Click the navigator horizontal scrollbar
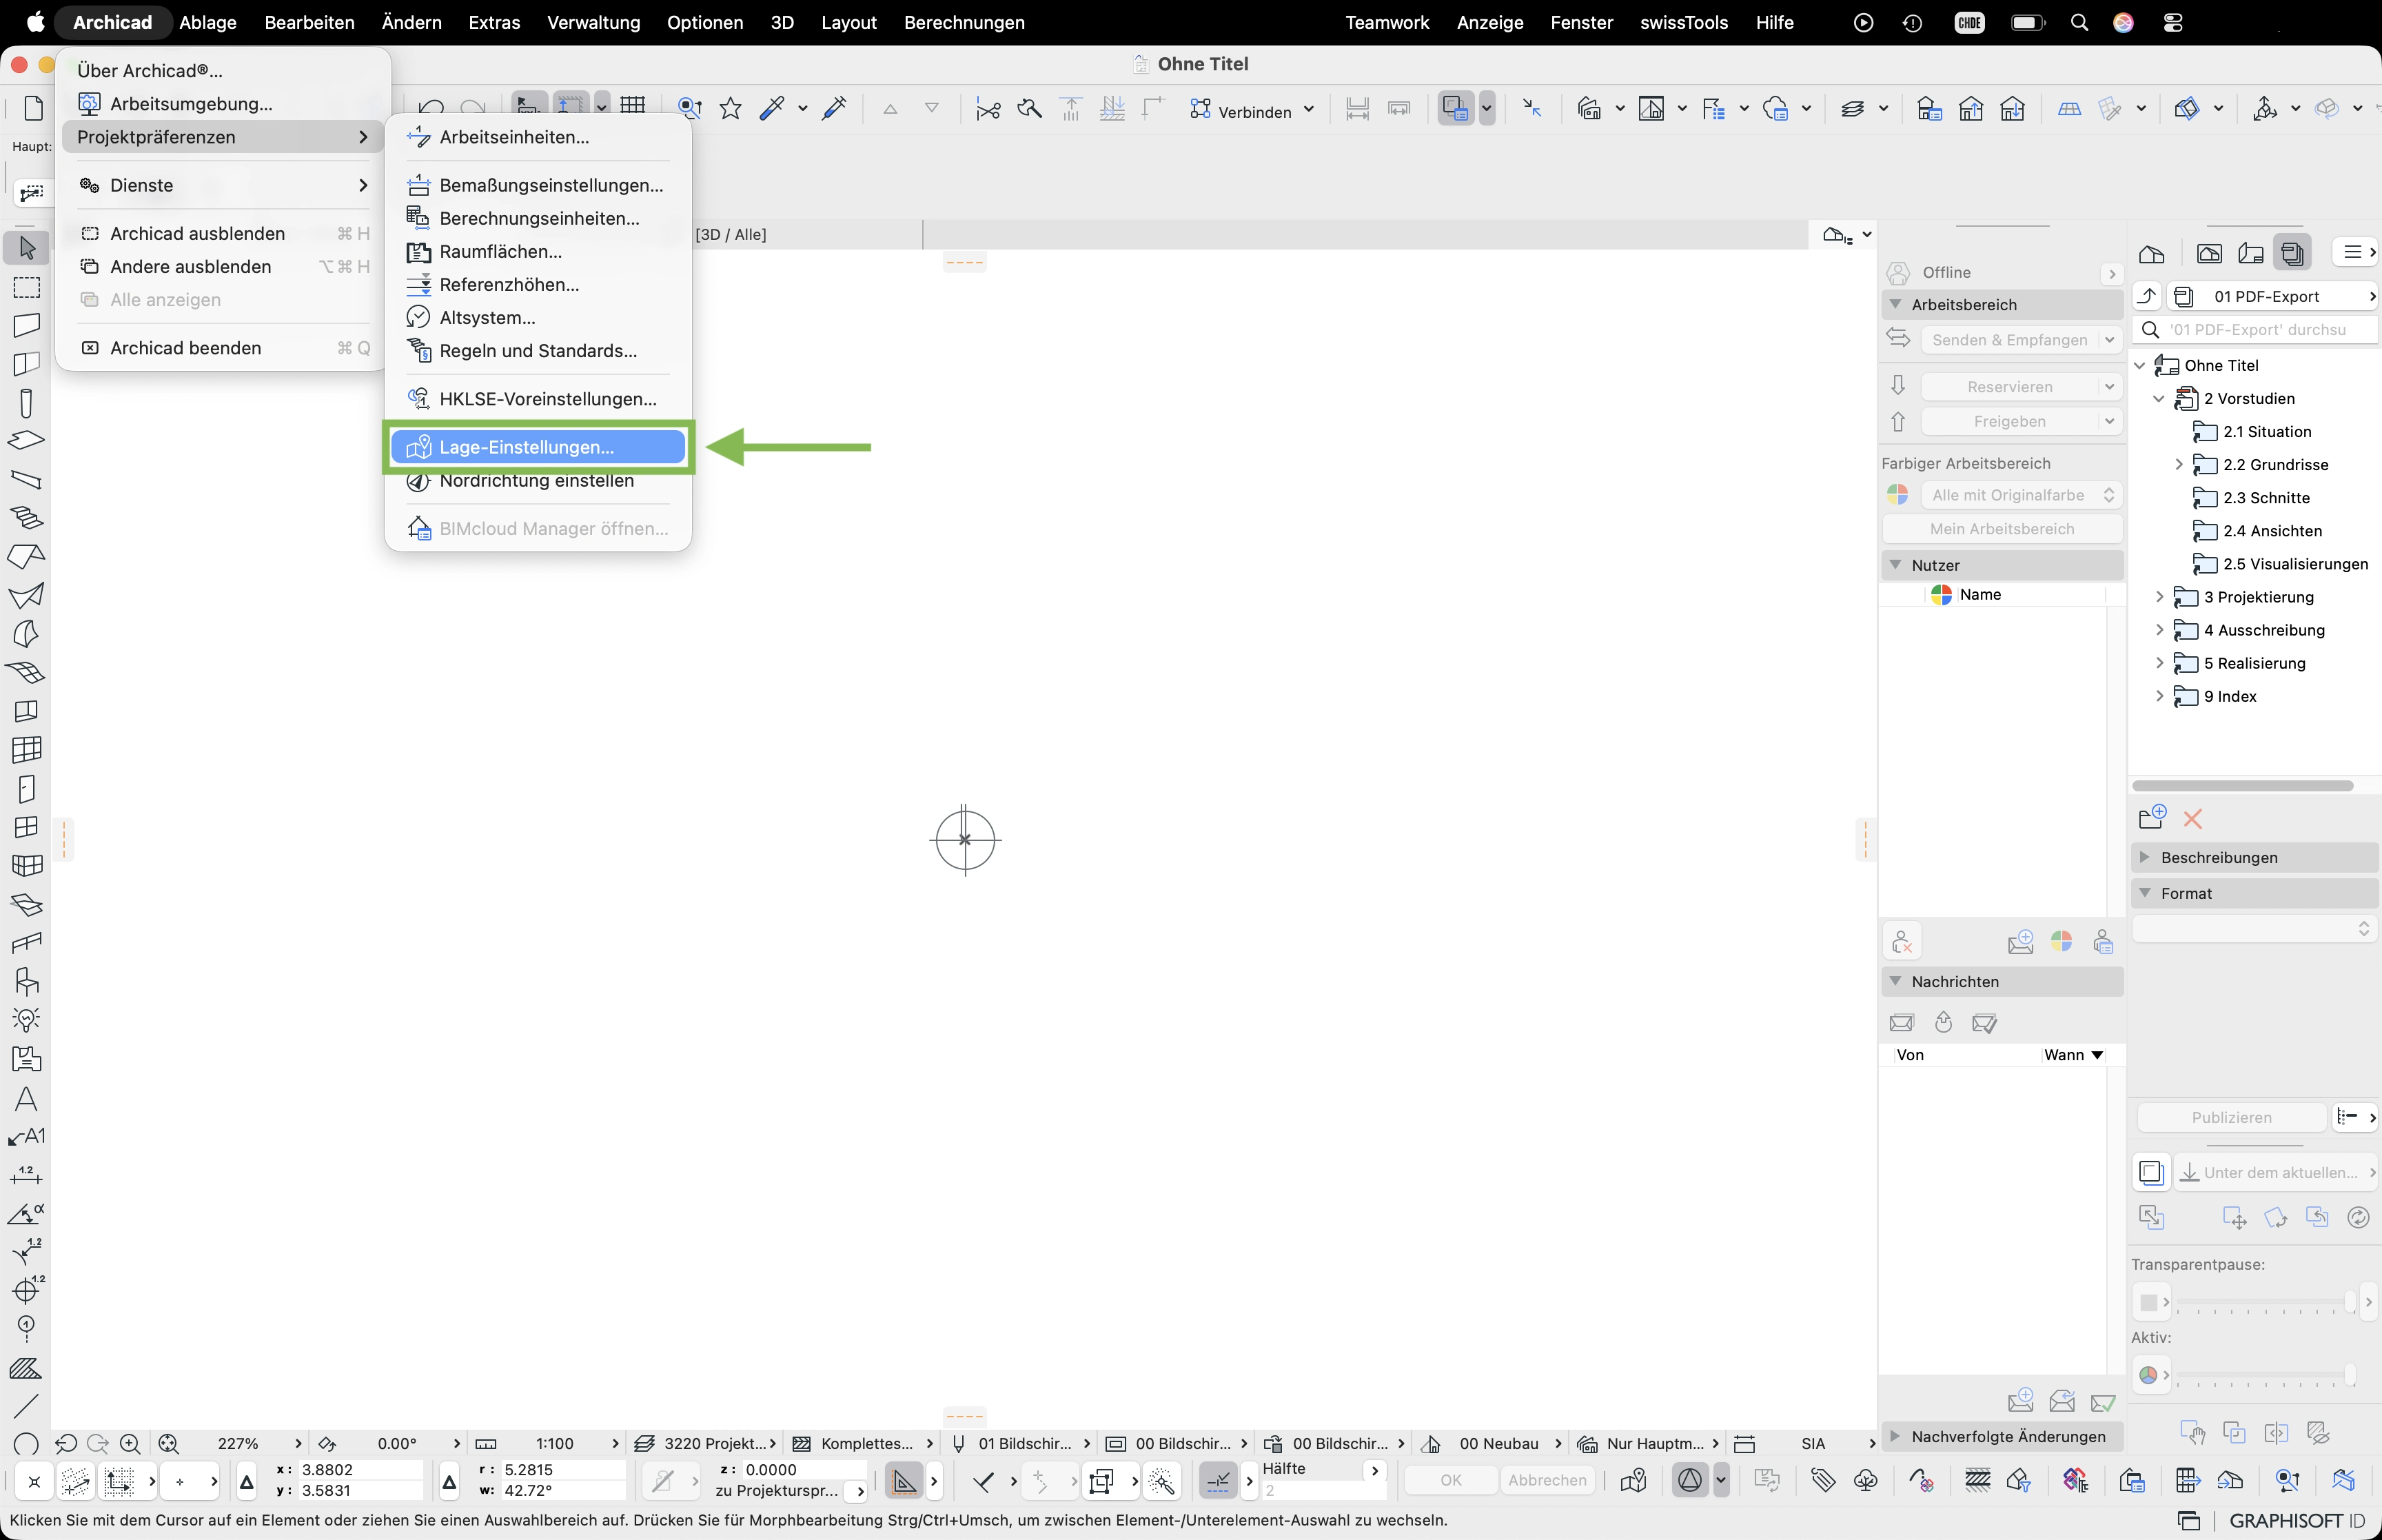The image size is (2382, 1540). [x=2243, y=785]
